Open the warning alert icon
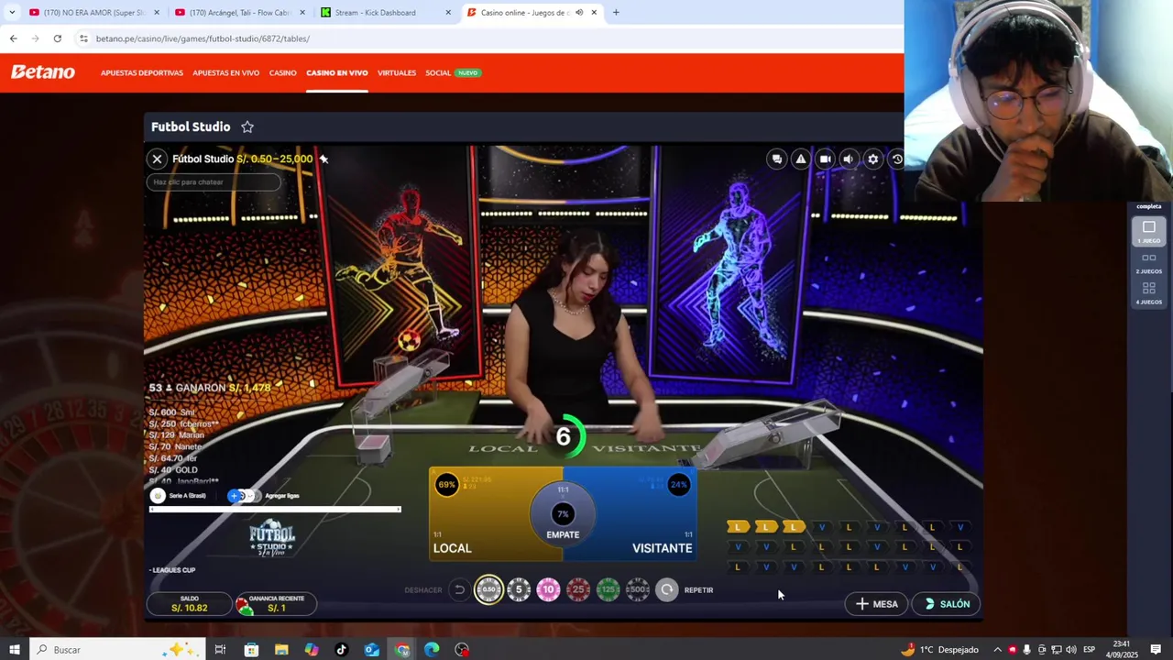The height and width of the screenshot is (660, 1173). pyautogui.click(x=801, y=159)
